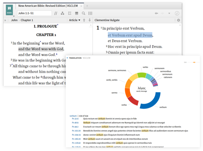Open the visual filters three-dots icon
This screenshot has width=203, height=151.
[x=62, y=13]
